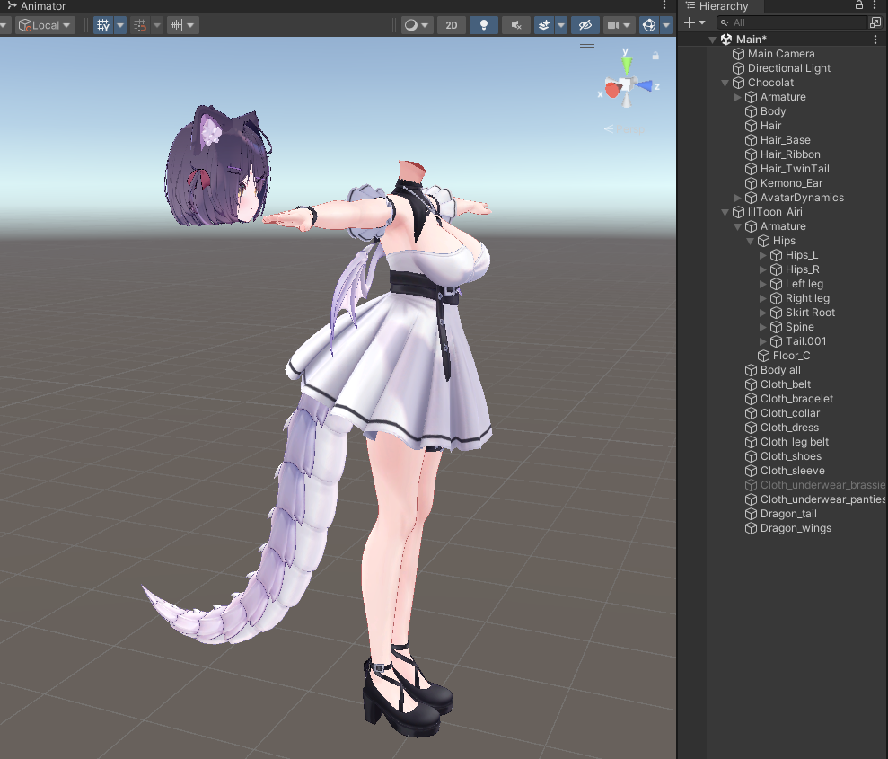
Task: Click the green Y axis cone on gizmo
Action: [627, 63]
